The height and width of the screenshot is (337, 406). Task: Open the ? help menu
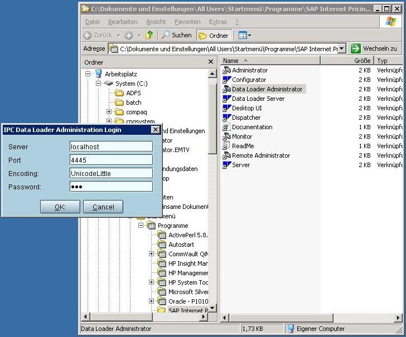pos(237,22)
